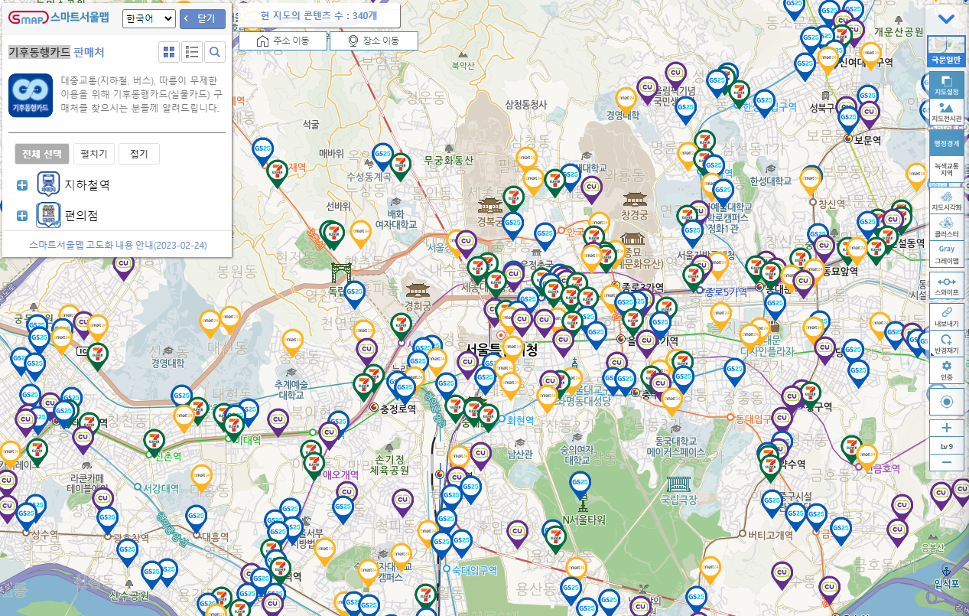This screenshot has height=616, width=969.
Task: Open the 주소 이동 address tab
Action: pos(284,41)
